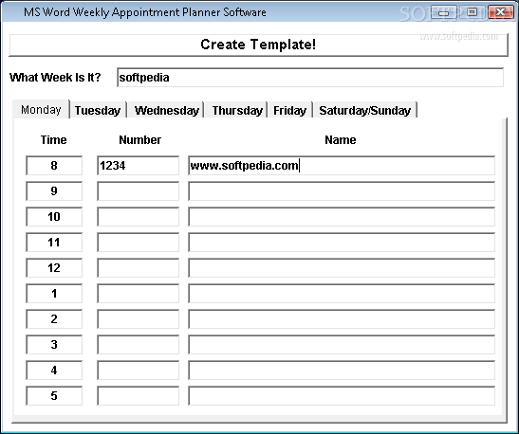Screen dimensions: 519x434
Task: Click the Time field showing 10
Action: pos(54,216)
